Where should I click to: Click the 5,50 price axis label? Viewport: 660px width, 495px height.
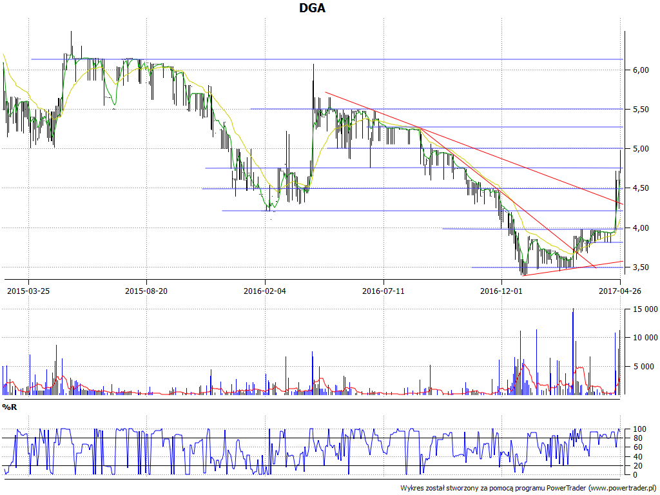641,110
